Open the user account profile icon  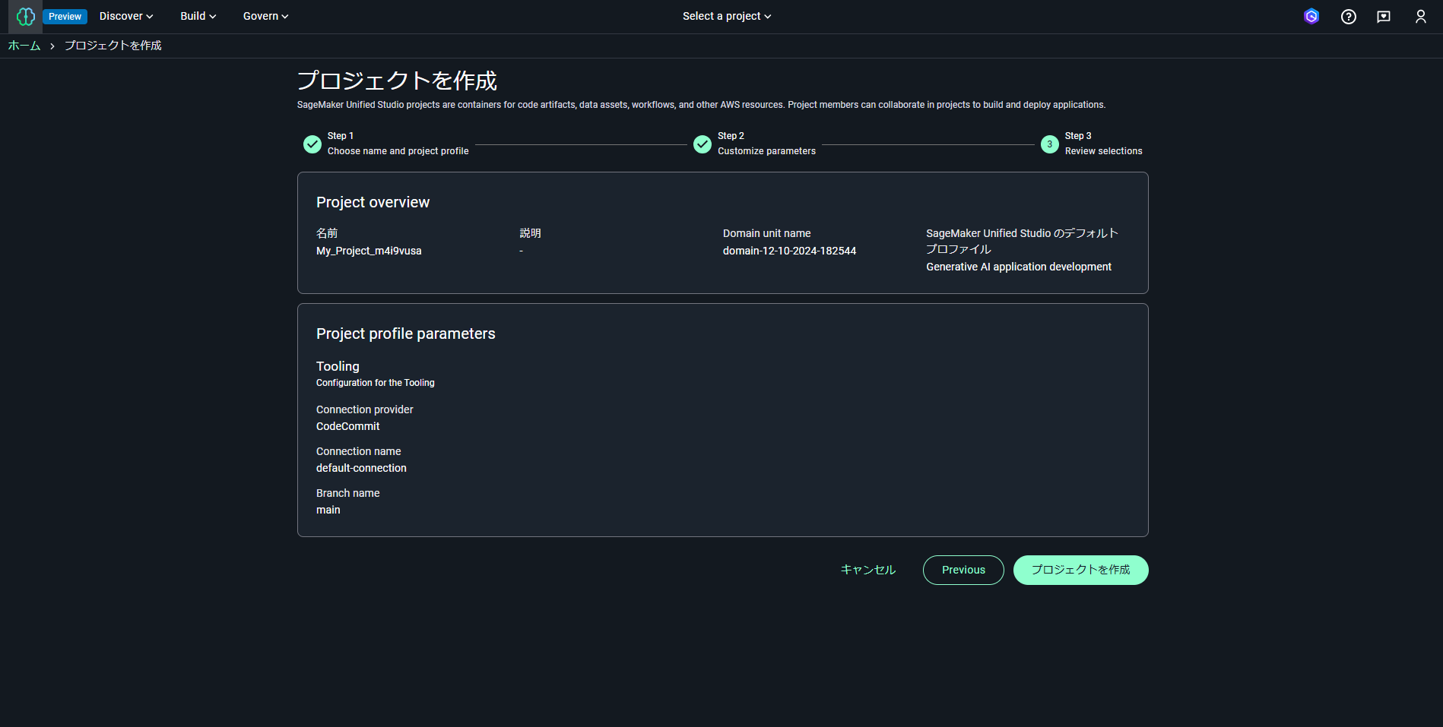pyautogui.click(x=1420, y=17)
